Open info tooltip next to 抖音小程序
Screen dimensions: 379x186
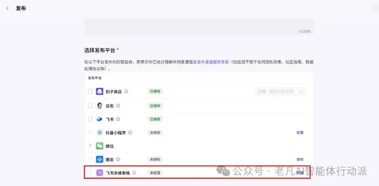pos(130,133)
